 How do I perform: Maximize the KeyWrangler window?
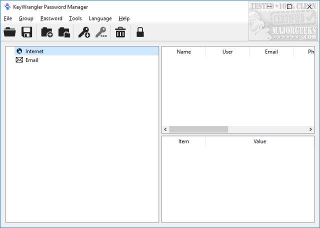pos(289,6)
